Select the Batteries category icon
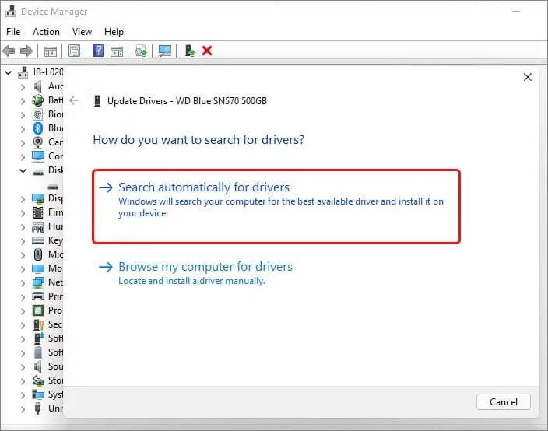This screenshot has height=431, width=548. tap(37, 100)
